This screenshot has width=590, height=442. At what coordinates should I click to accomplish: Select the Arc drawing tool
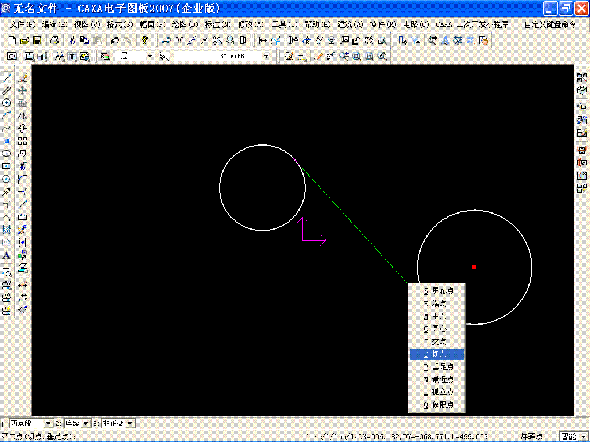pyautogui.click(x=6, y=116)
